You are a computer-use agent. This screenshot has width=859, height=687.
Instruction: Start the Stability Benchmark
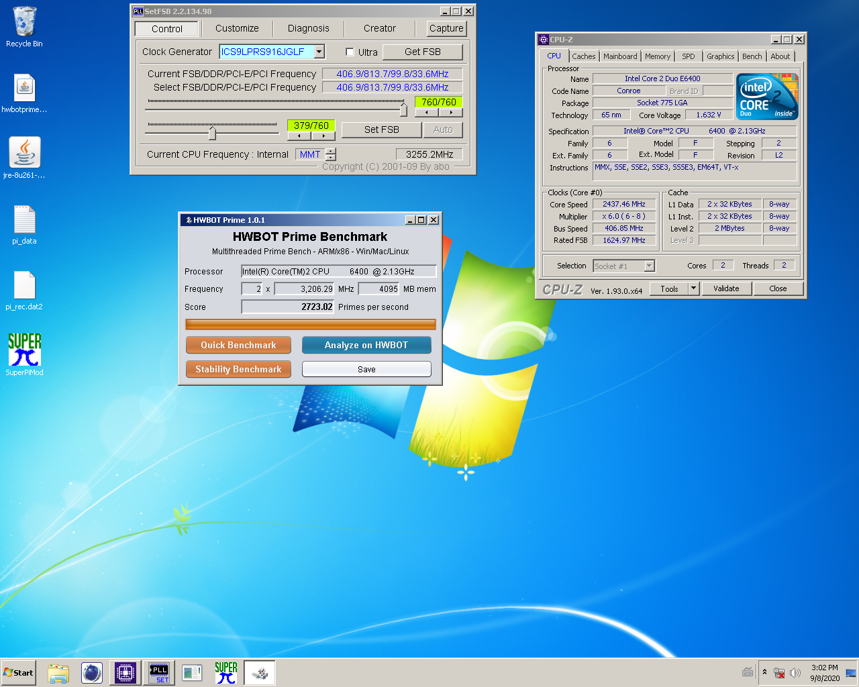pos(238,369)
